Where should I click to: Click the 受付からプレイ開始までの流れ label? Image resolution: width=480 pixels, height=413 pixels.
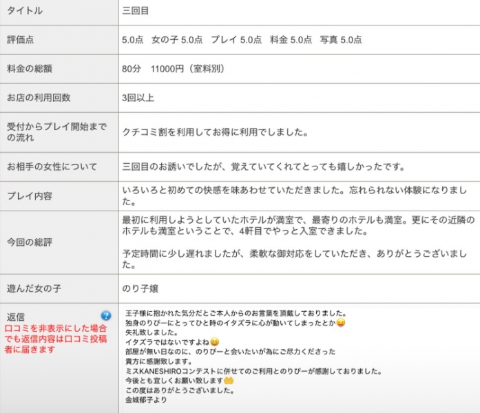click(x=57, y=132)
